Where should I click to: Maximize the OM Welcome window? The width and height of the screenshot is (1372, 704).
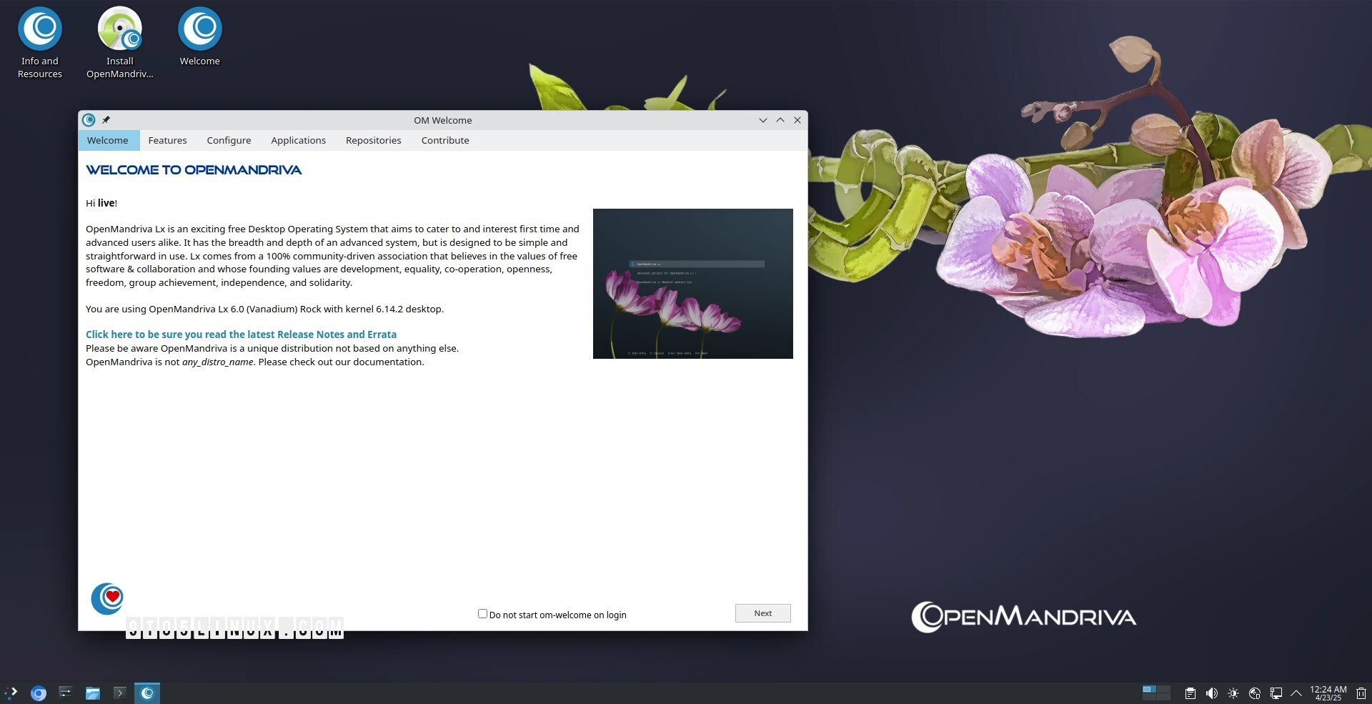(x=780, y=120)
